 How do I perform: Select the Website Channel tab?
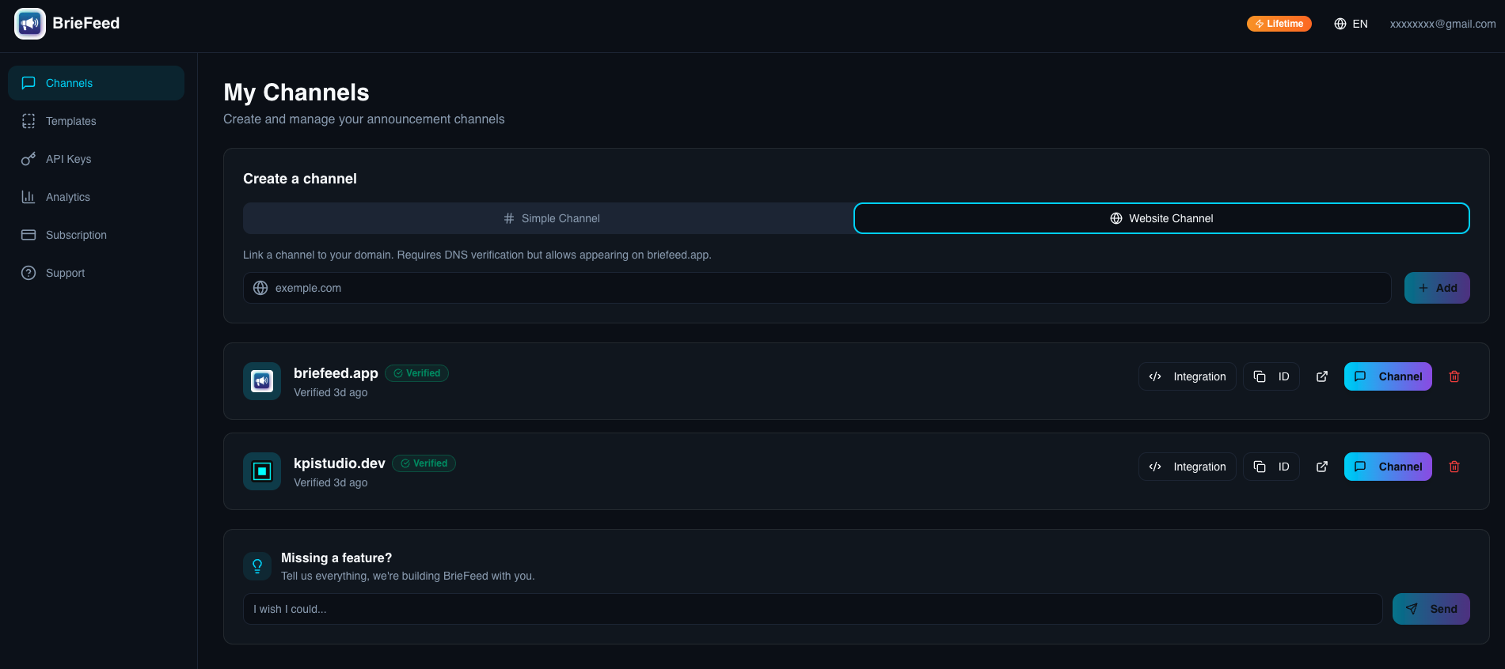click(1161, 218)
